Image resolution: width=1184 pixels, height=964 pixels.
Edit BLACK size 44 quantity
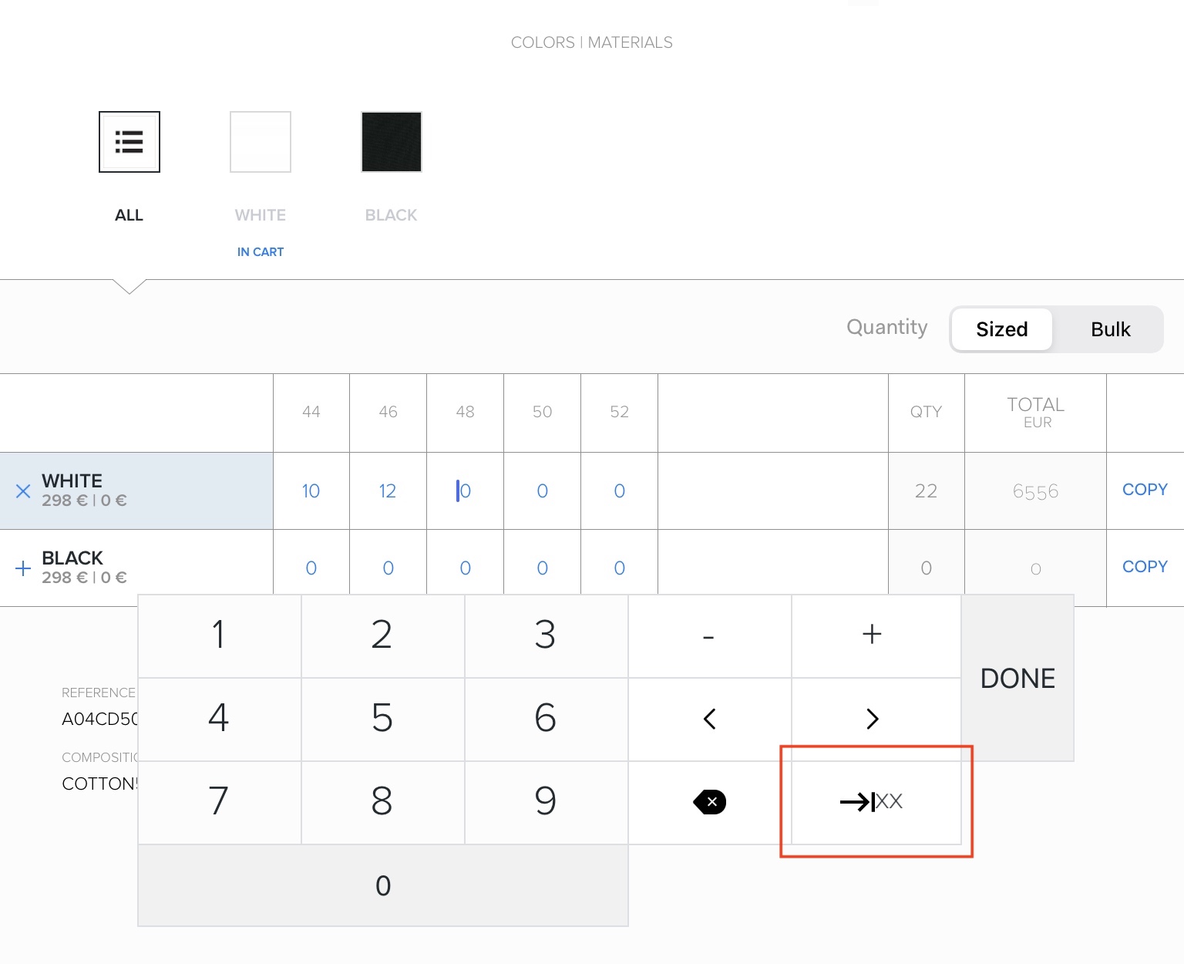tap(311, 568)
